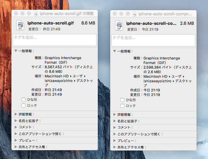The height and width of the screenshot is (159, 208).
Task: Collapse 一般情報 section in the 2.6 MB file window
Action: pos(115,51)
